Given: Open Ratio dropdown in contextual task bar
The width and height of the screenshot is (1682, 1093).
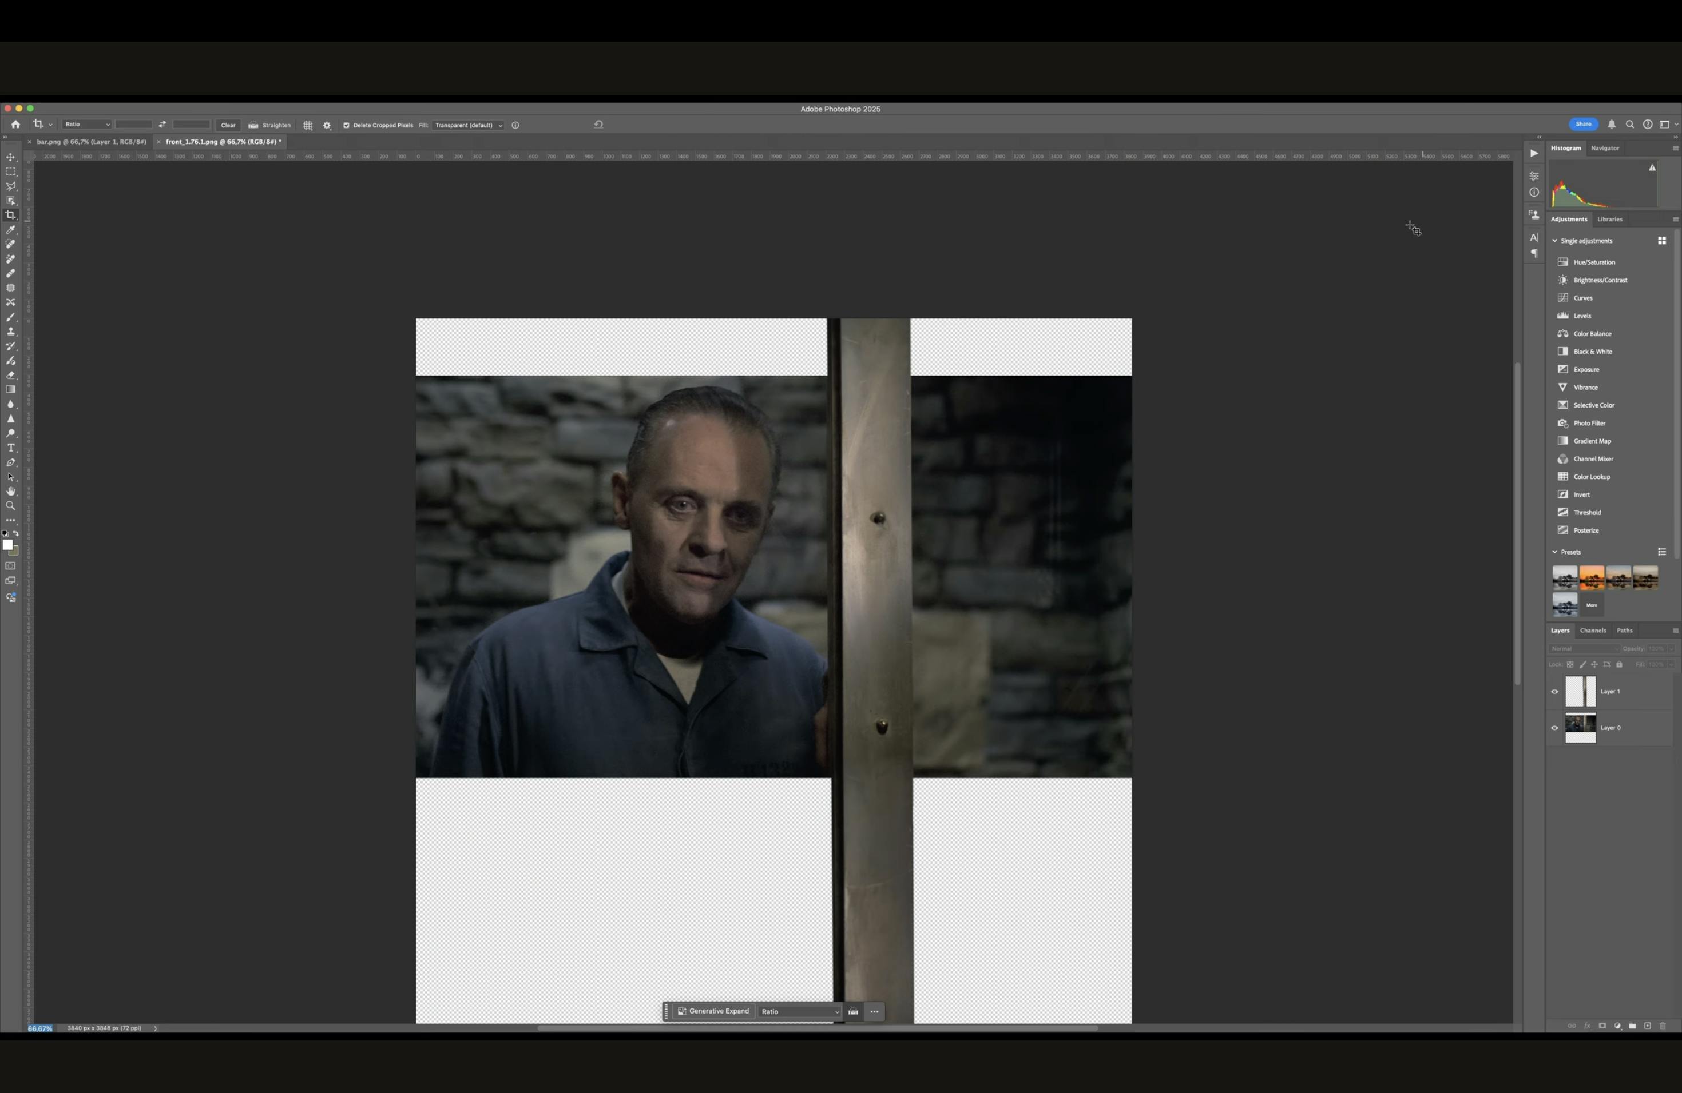Looking at the screenshot, I should point(800,1012).
